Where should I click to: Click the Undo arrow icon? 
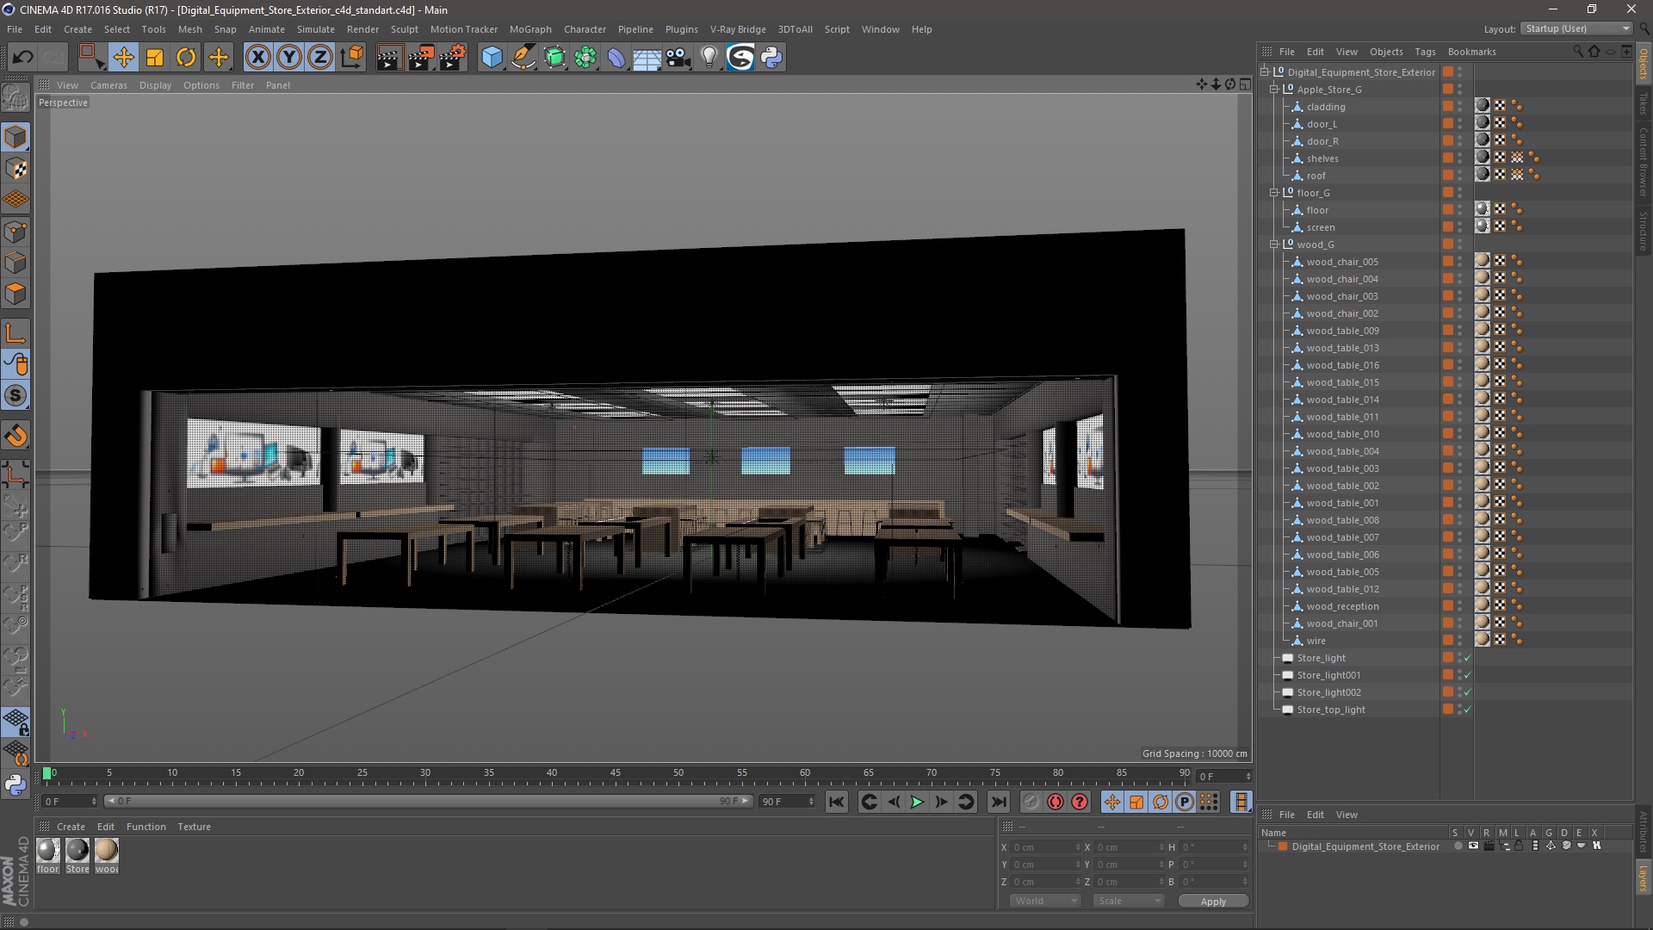click(23, 58)
